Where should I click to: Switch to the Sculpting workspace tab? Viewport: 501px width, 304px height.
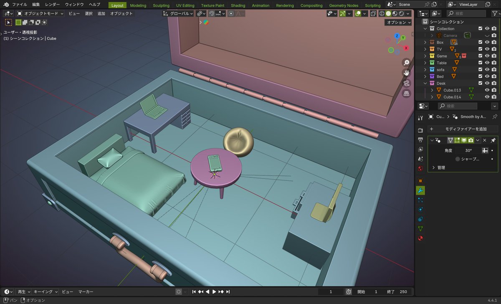pos(161,5)
